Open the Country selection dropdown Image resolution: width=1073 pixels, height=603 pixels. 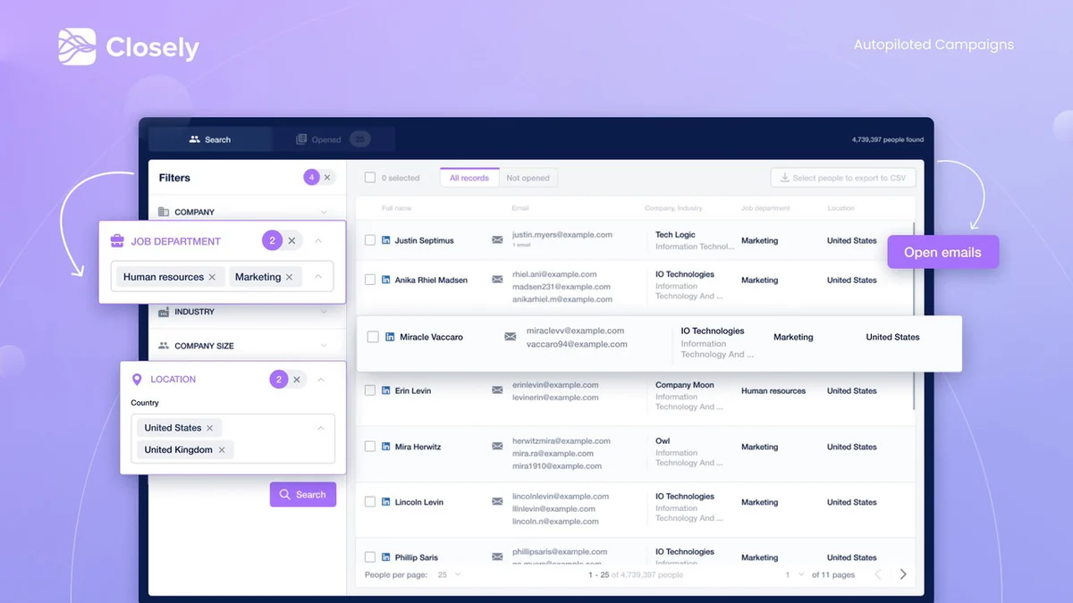point(321,428)
